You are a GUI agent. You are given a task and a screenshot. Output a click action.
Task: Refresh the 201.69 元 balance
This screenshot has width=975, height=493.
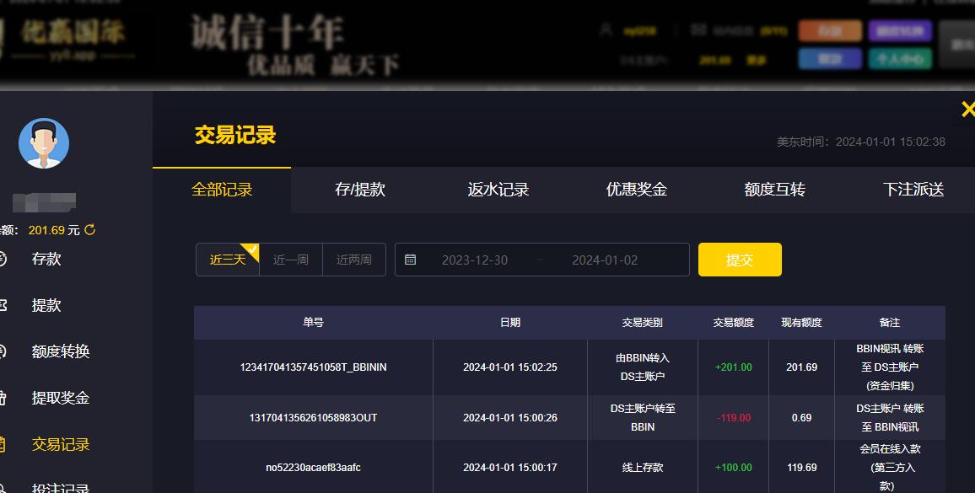(x=90, y=229)
